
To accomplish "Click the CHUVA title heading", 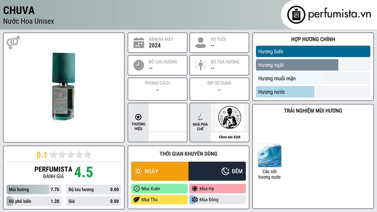I will [x=19, y=11].
